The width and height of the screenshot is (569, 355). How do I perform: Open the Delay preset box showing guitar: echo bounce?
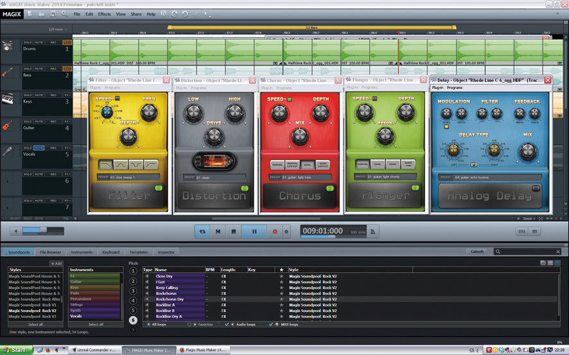click(490, 177)
